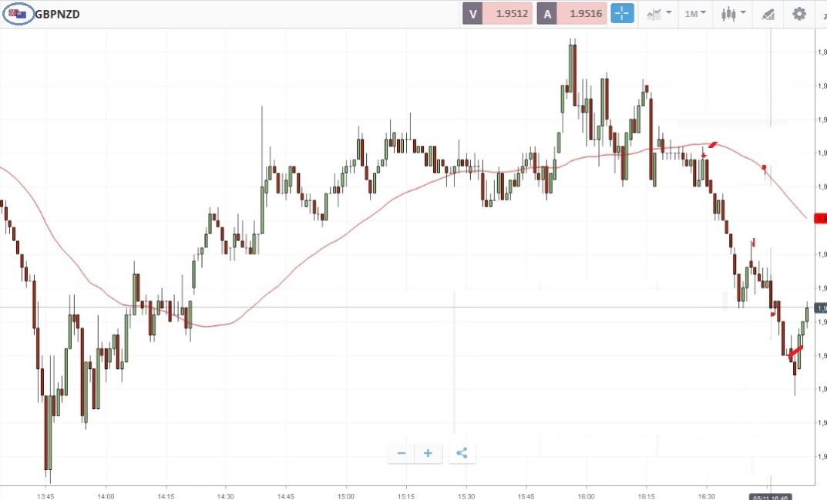Click the GBPNZD symbol name
827x500 pixels.
coord(58,14)
